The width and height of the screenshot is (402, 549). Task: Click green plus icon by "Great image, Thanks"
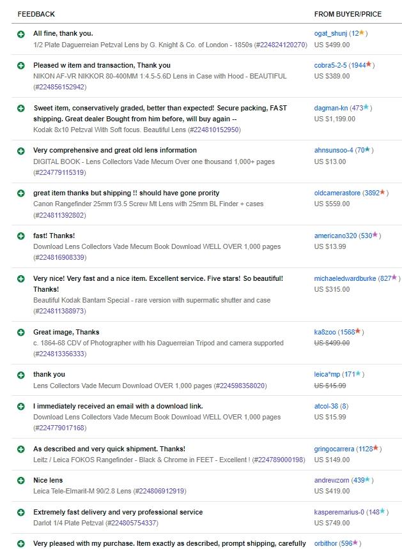coord(21,333)
